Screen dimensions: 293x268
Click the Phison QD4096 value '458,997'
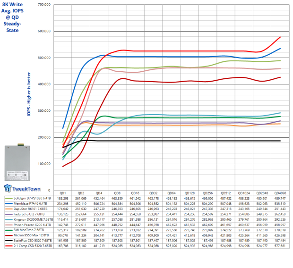click(280, 225)
